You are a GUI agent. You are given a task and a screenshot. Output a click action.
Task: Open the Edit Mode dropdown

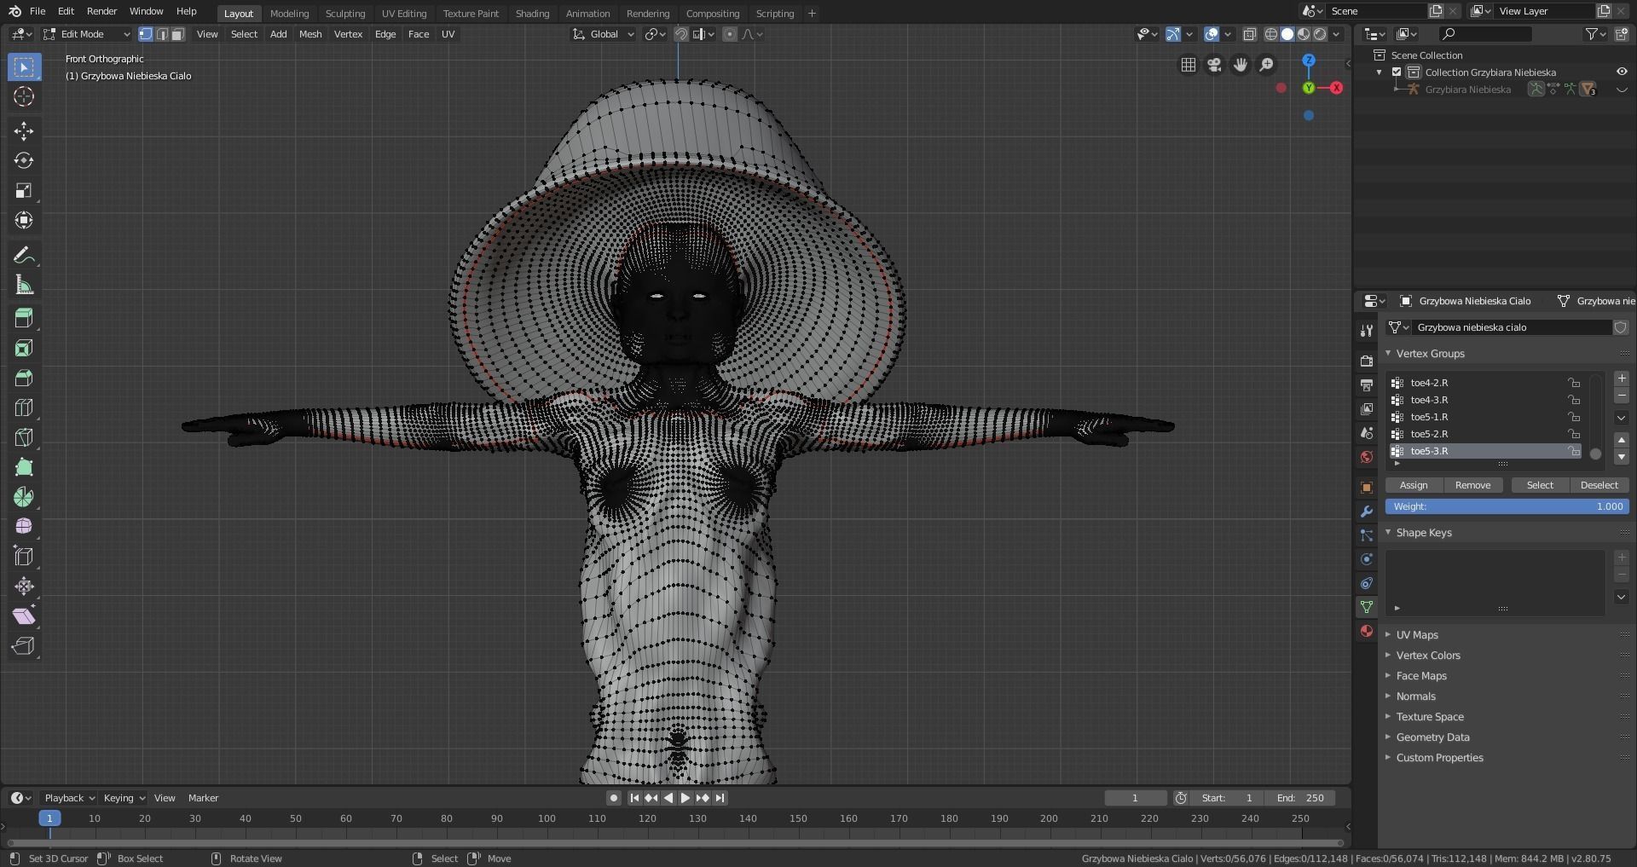86,34
